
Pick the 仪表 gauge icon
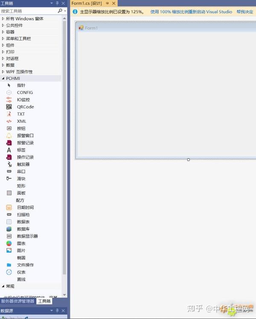(9, 272)
